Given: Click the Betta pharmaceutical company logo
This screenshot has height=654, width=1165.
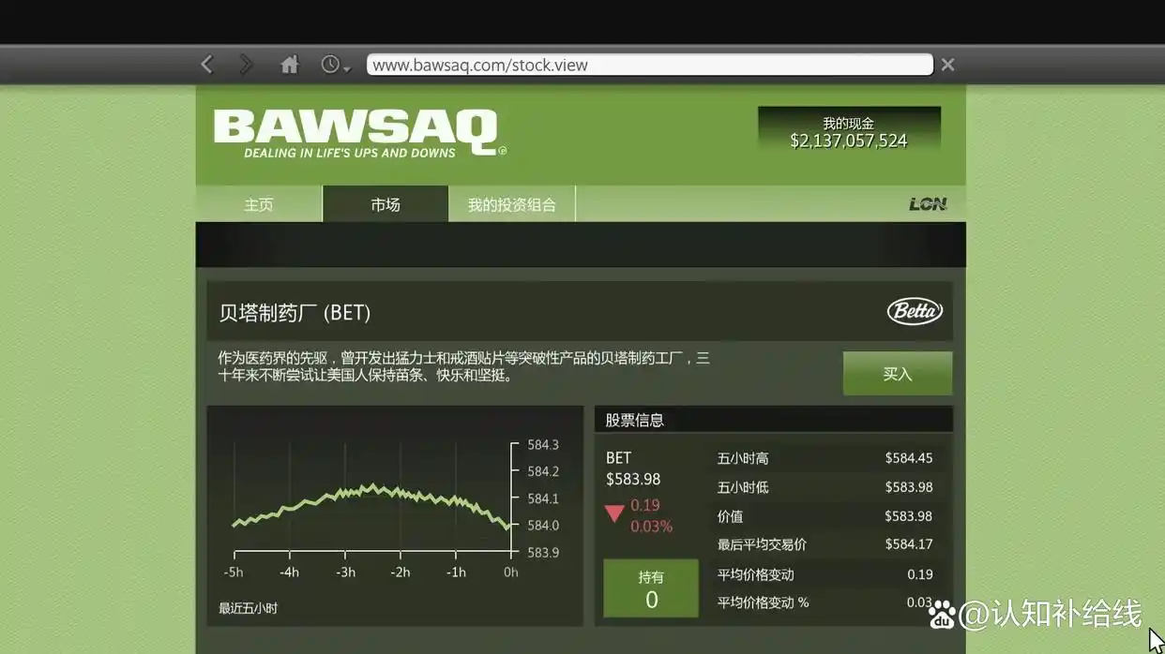Looking at the screenshot, I should coord(914,310).
